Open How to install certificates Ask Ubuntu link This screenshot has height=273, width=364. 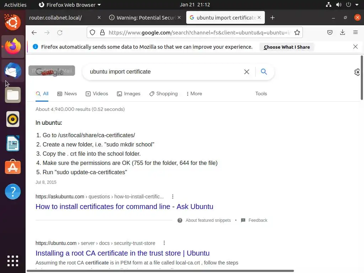pyautogui.click(x=124, y=207)
